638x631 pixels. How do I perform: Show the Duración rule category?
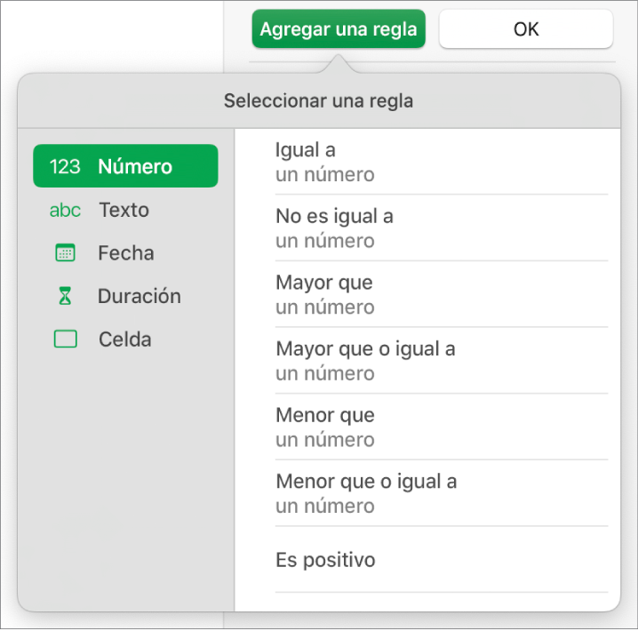pos(139,297)
